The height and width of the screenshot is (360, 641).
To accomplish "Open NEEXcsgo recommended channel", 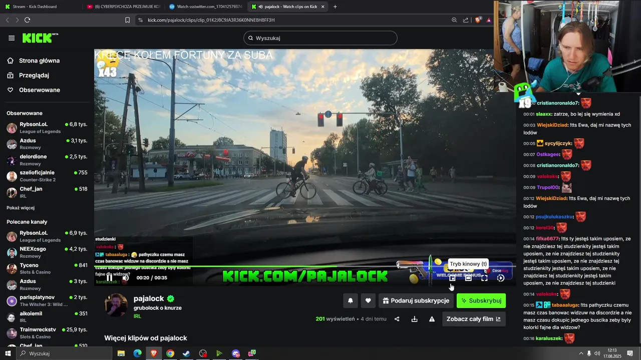I will [x=48, y=252].
